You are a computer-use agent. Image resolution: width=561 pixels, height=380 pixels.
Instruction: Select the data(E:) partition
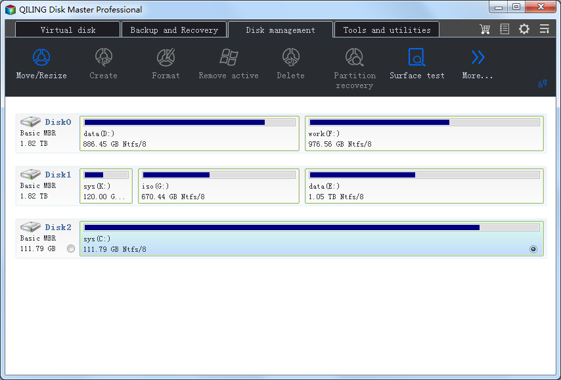coord(424,186)
